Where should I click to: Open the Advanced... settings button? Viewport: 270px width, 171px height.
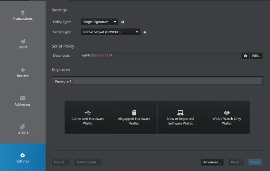212,162
